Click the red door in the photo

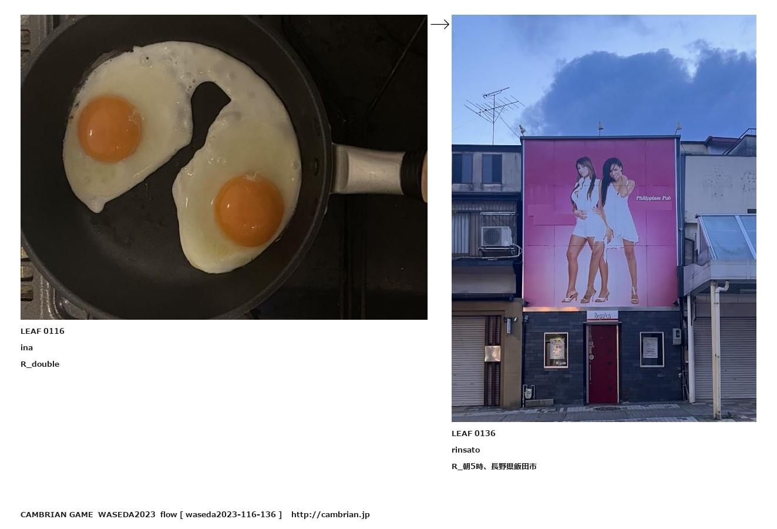coord(603,364)
